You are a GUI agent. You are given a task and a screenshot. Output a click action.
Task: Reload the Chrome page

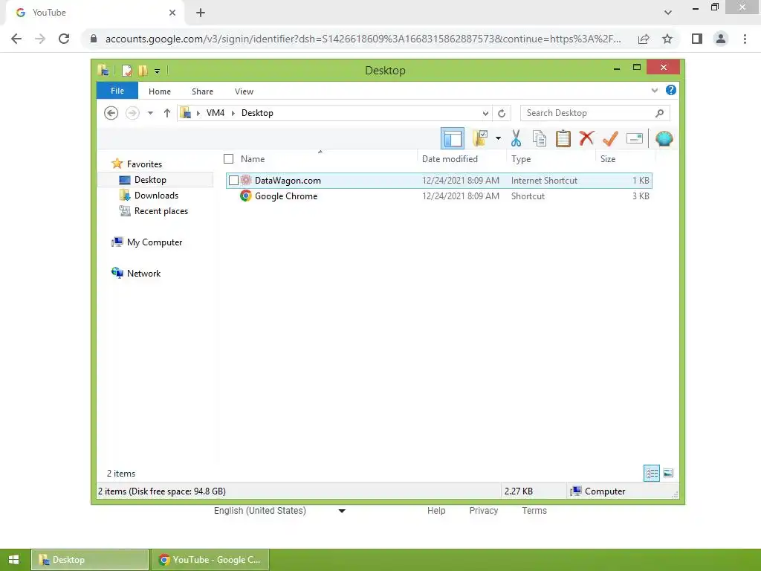[x=64, y=39]
